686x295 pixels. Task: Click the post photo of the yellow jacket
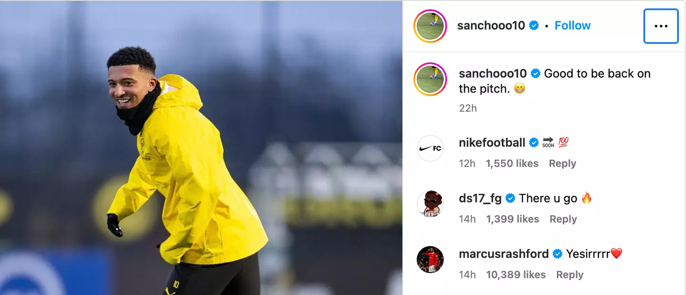point(201,148)
